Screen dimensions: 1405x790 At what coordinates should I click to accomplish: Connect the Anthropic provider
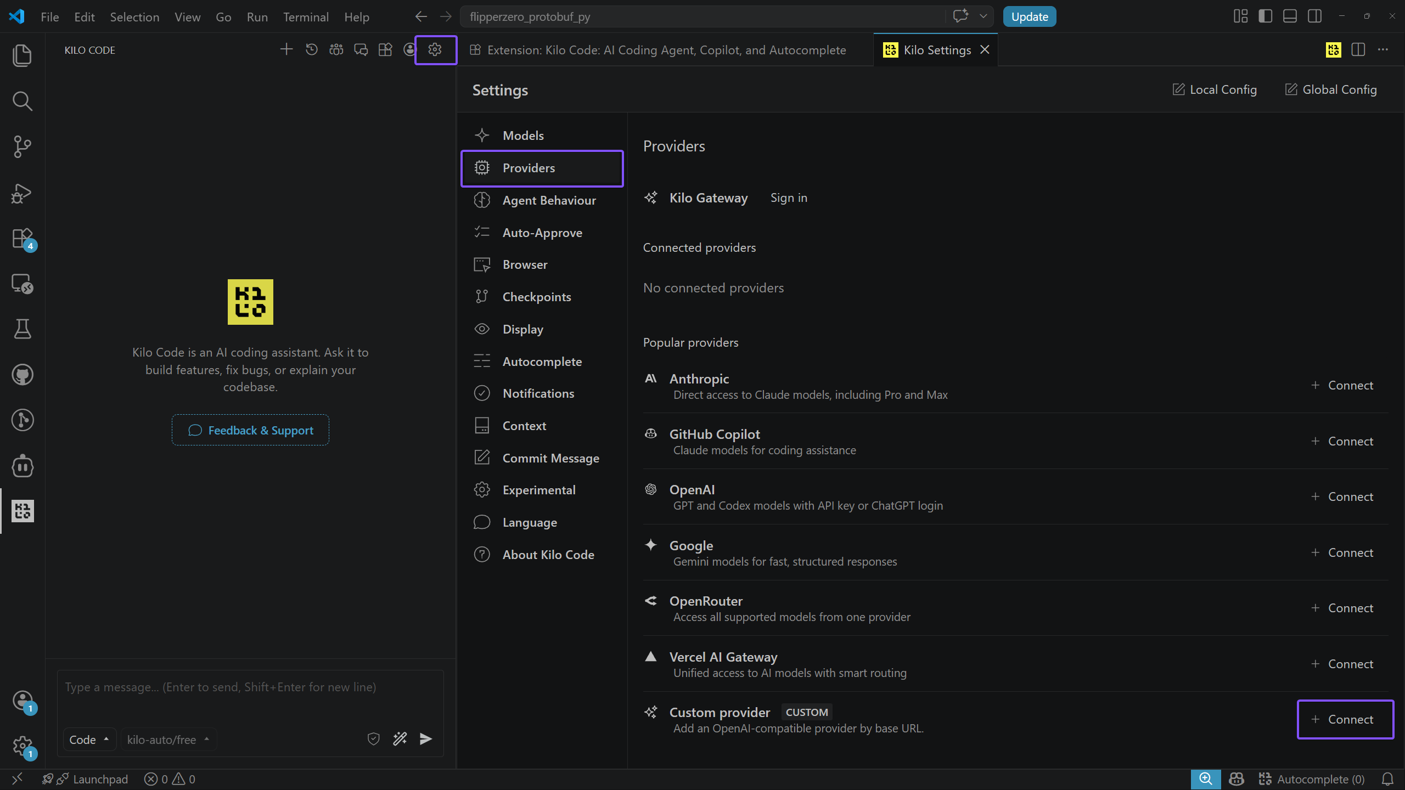point(1342,385)
